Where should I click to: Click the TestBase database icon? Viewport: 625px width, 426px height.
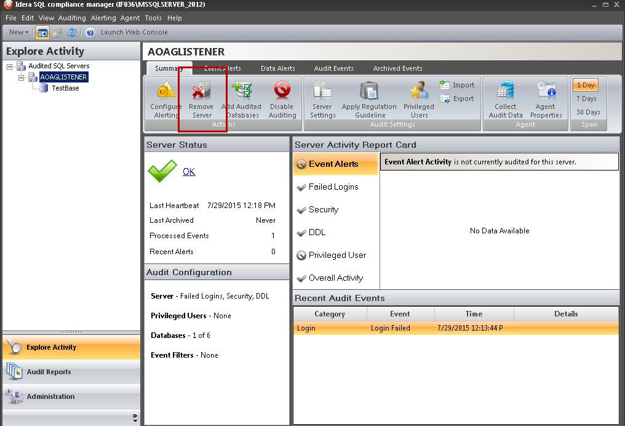(x=44, y=88)
